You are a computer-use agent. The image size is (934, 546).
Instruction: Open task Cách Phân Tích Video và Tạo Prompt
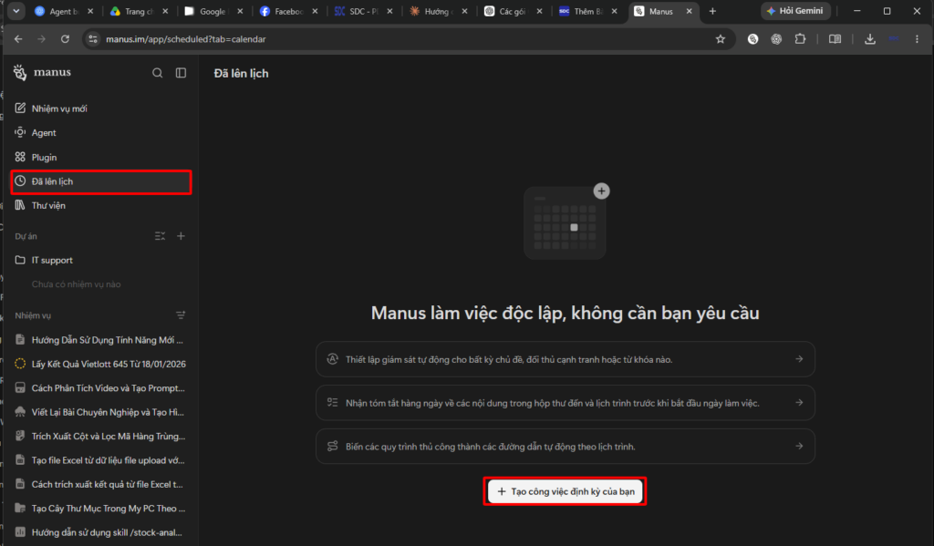click(x=101, y=388)
